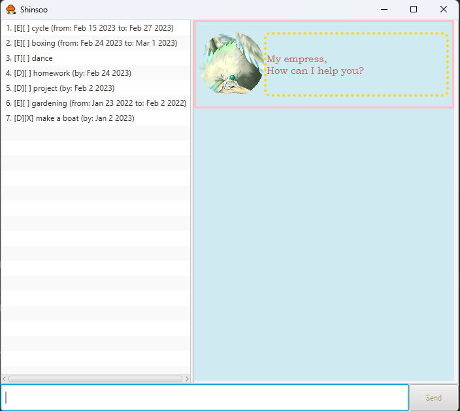Maximize the Shinsoo window
This screenshot has height=411, width=460.
click(x=414, y=9)
